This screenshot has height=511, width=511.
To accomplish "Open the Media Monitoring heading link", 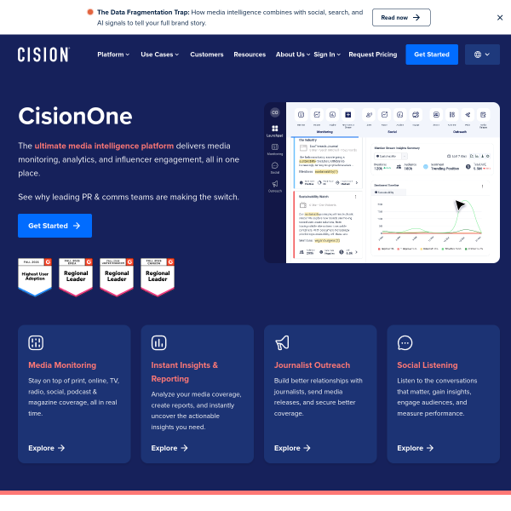I will (x=62, y=365).
